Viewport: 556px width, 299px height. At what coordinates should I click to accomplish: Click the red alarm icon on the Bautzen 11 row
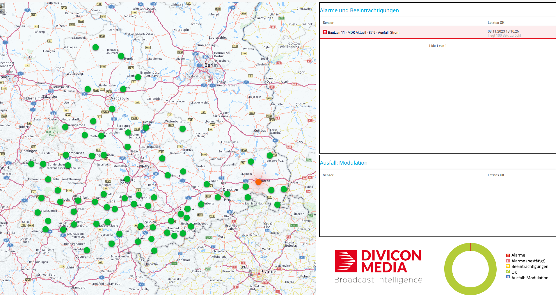click(325, 32)
